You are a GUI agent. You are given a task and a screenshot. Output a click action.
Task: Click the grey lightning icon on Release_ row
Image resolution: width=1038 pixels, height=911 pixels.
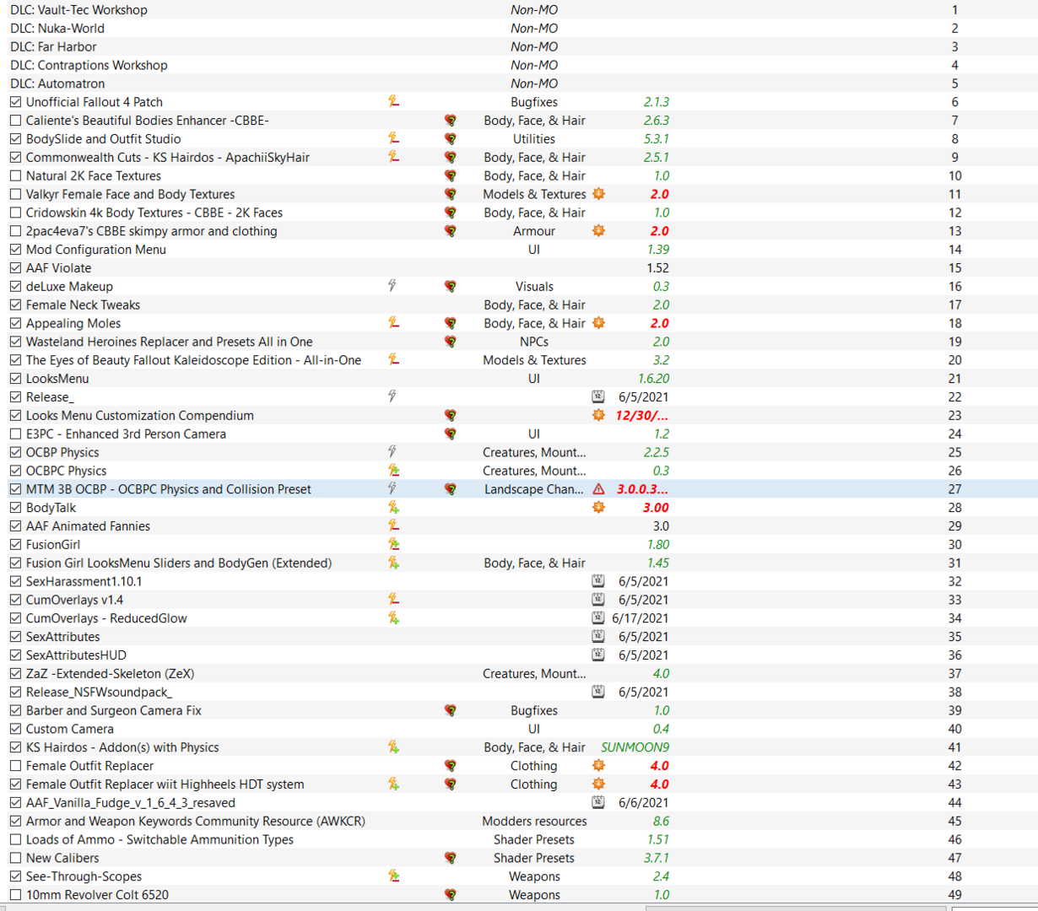coord(392,396)
